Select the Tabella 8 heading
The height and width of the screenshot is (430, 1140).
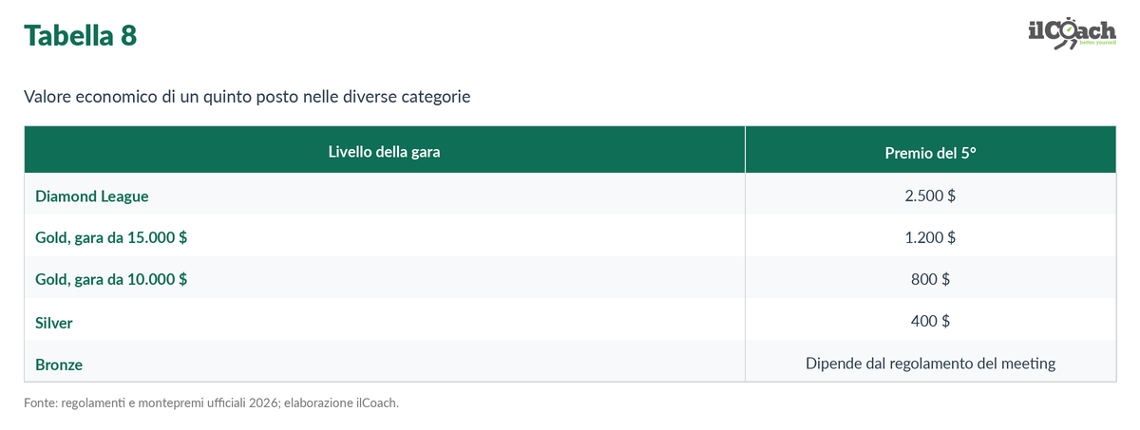coord(80,35)
